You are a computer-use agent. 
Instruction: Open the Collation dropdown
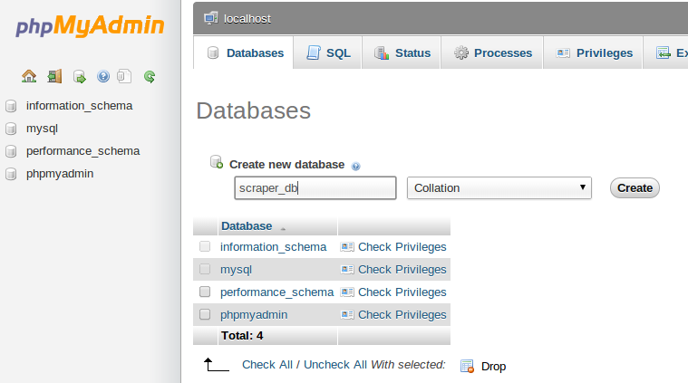pos(499,188)
